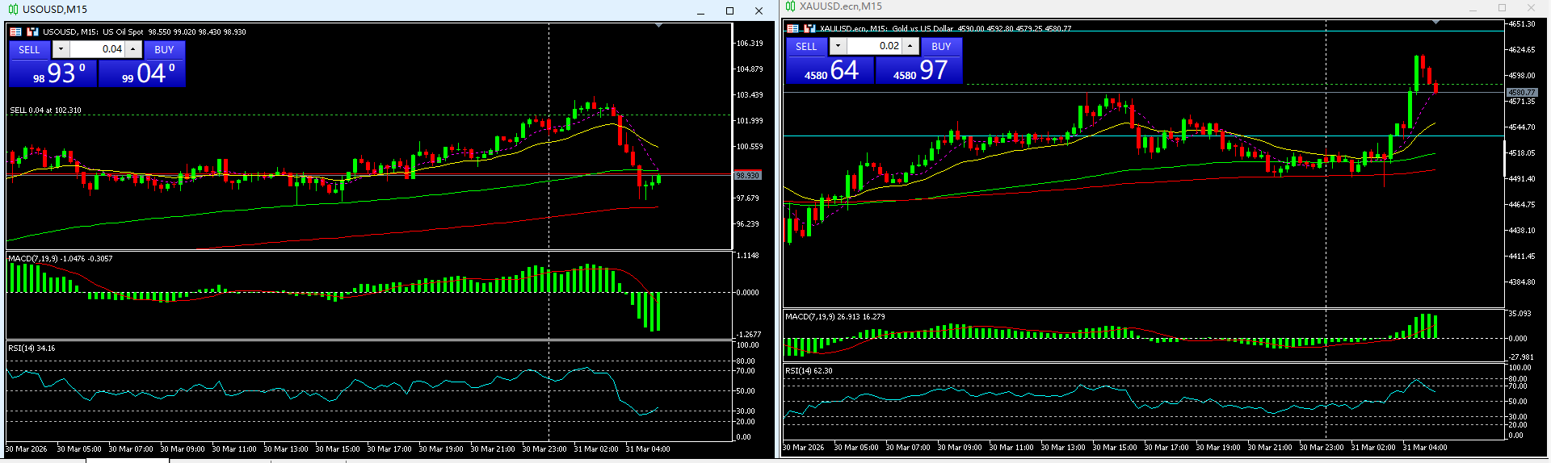Open Depth of Market icon on XAUUSD chart
Image resolution: width=1551 pixels, height=463 pixels.
tap(809, 28)
